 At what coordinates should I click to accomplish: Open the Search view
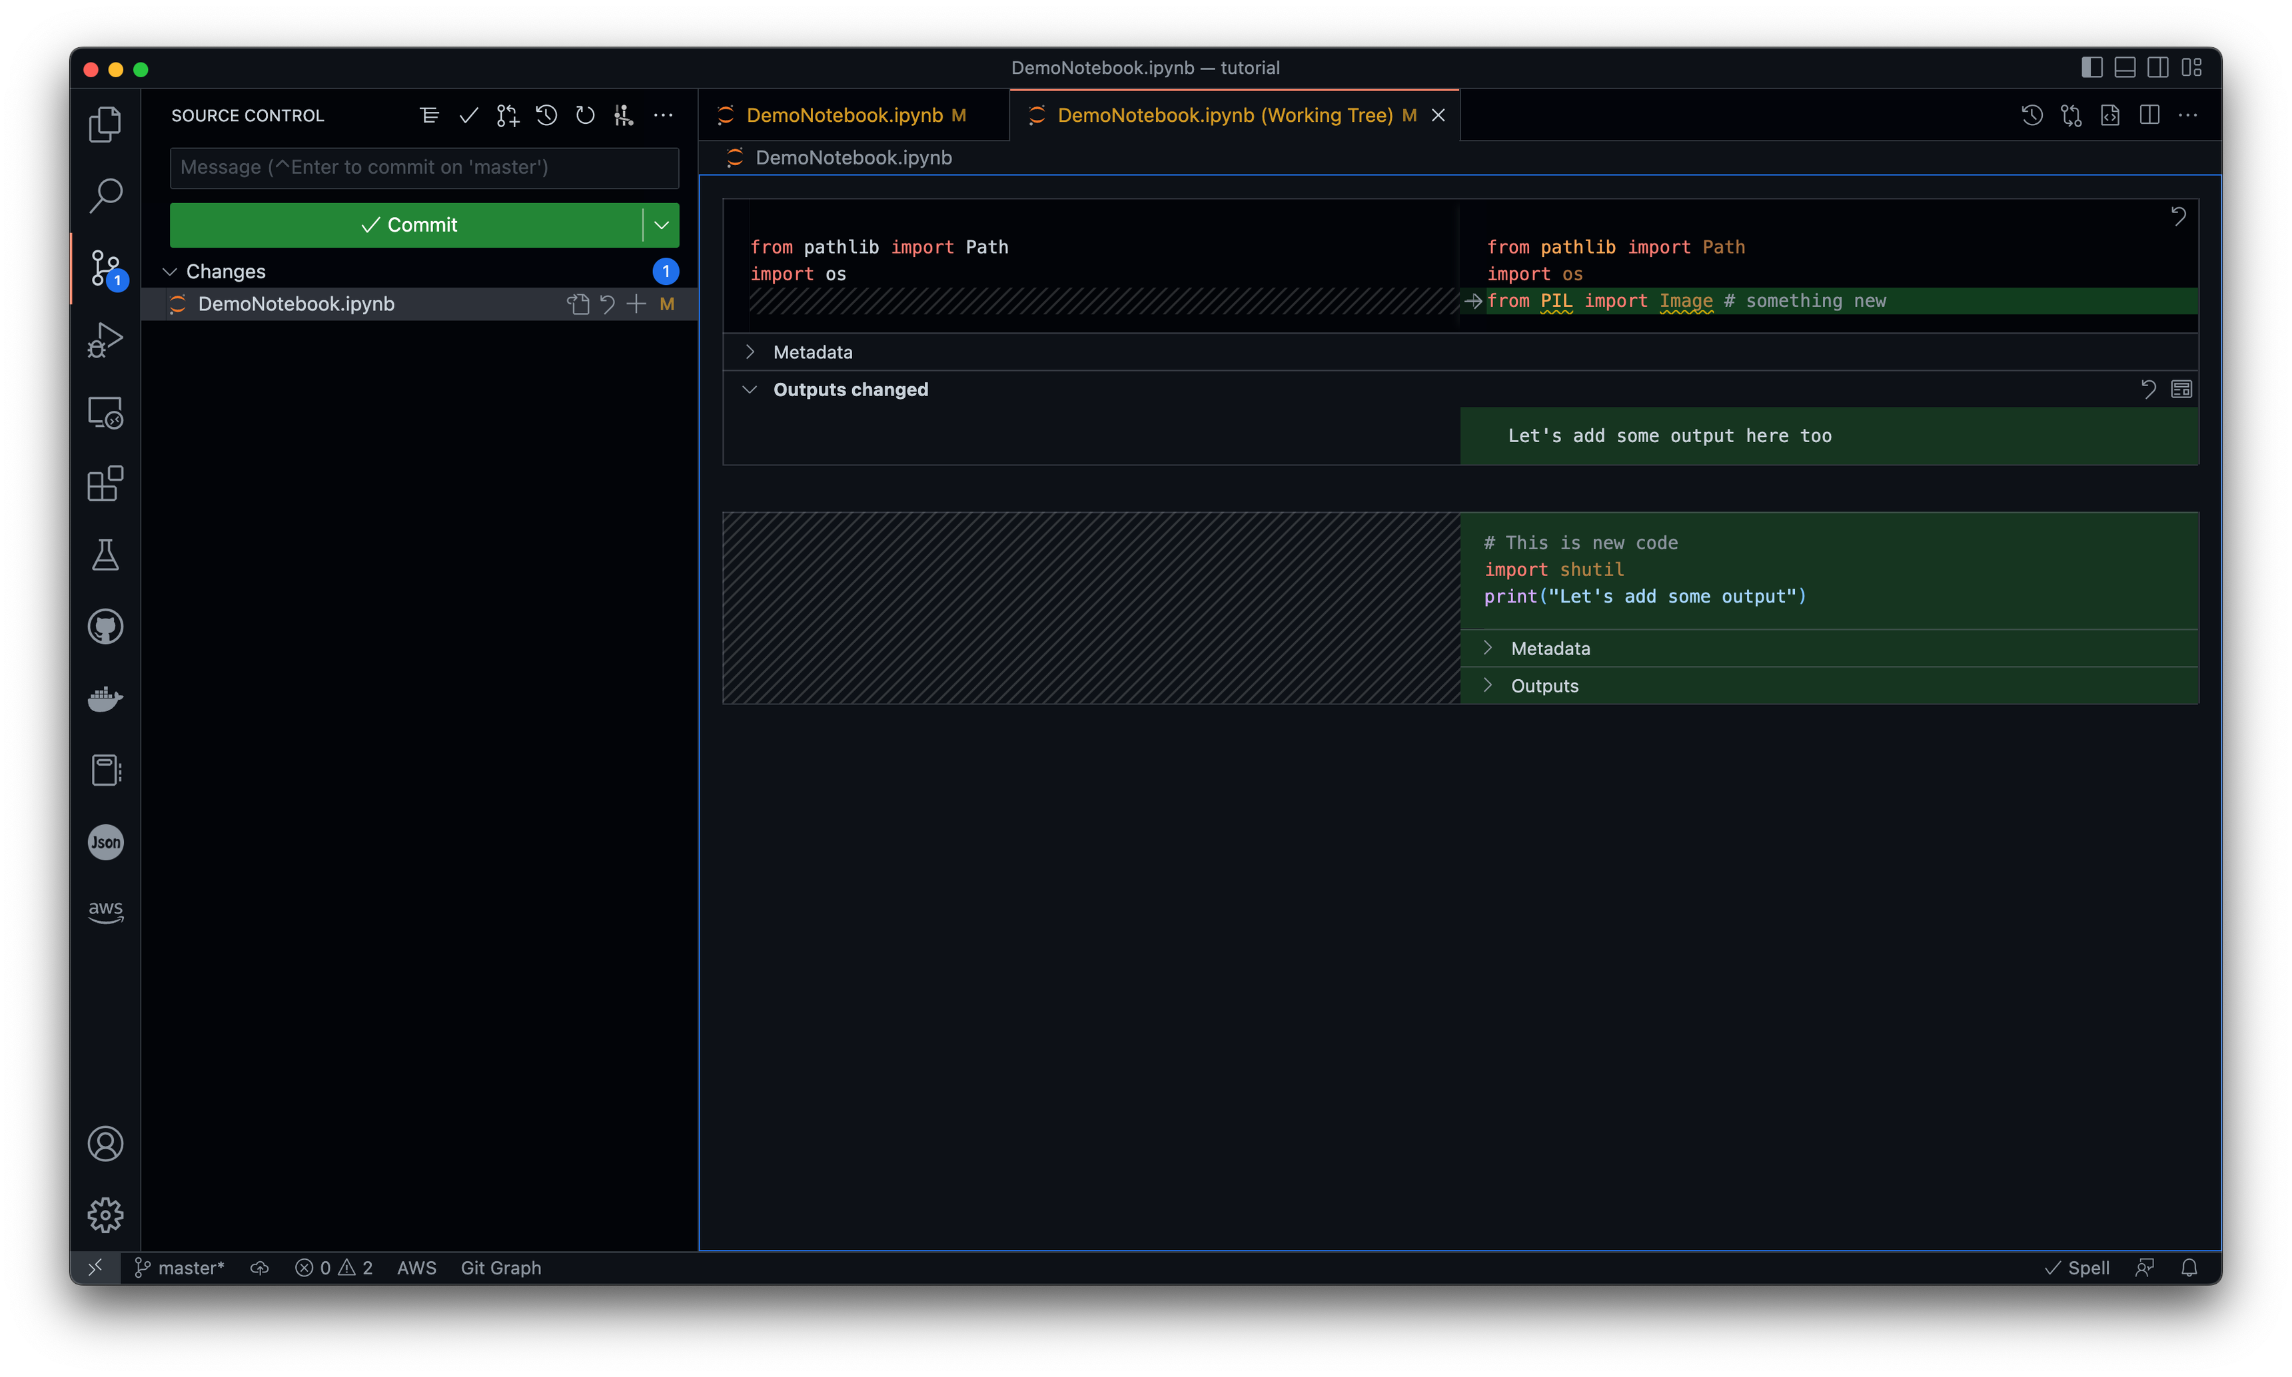coord(105,195)
